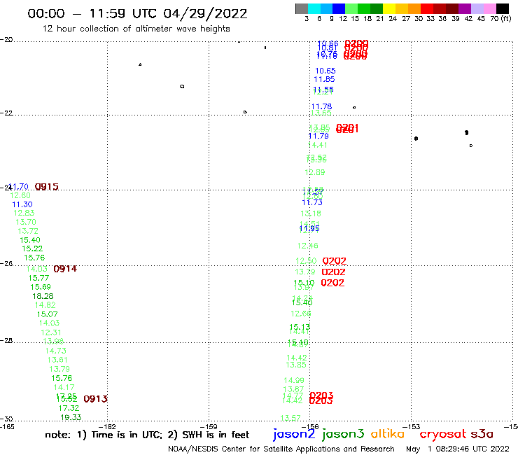The height and width of the screenshot is (455, 518).
Task: Click the wave height 15.69
Action: click(41, 287)
